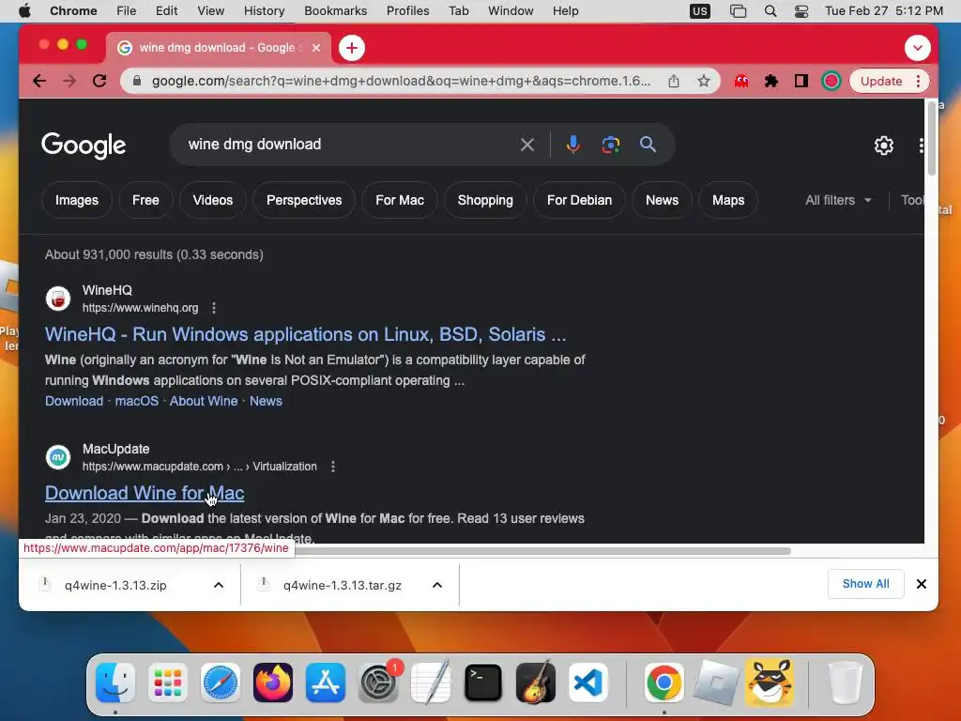Open Terminal from the Dock
This screenshot has height=721, width=961.
pos(483,683)
